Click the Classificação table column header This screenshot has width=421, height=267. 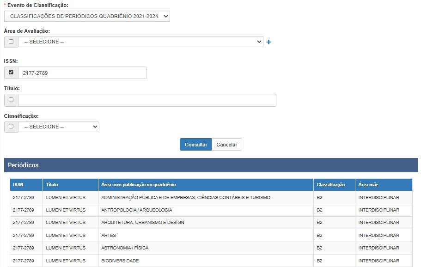pos(331,185)
